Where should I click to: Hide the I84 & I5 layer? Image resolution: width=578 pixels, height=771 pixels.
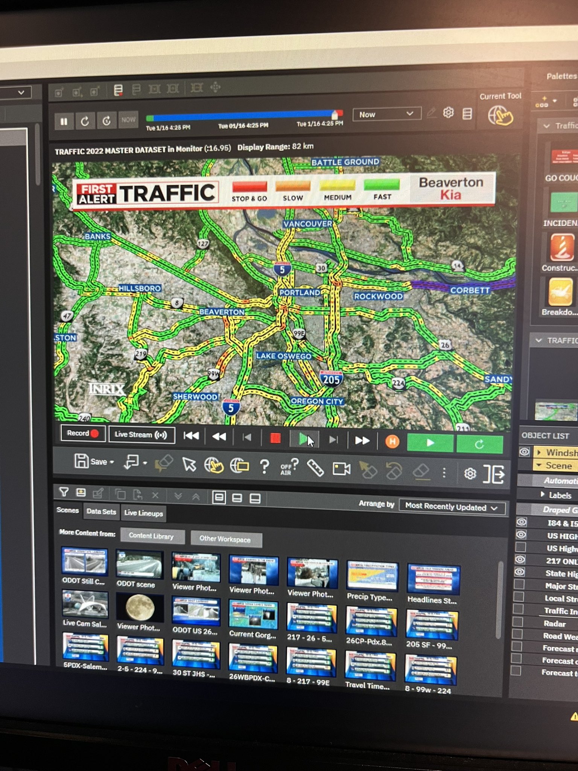pyautogui.click(x=521, y=522)
